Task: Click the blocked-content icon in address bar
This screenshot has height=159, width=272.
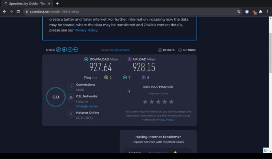Action: (239, 12)
